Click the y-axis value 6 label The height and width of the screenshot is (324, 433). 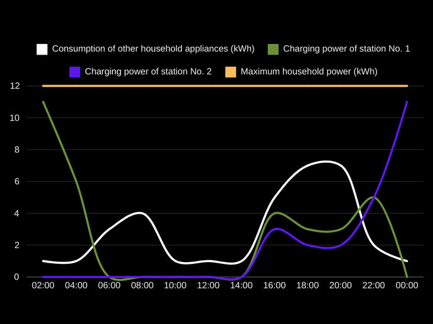17,182
